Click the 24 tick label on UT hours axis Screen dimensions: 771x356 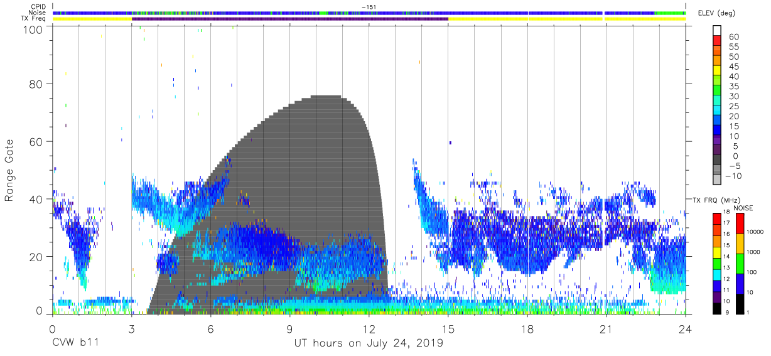coord(686,328)
